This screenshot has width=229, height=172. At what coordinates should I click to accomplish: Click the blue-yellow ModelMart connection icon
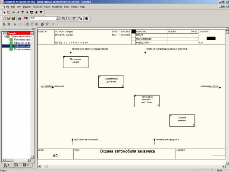tap(43, 24)
